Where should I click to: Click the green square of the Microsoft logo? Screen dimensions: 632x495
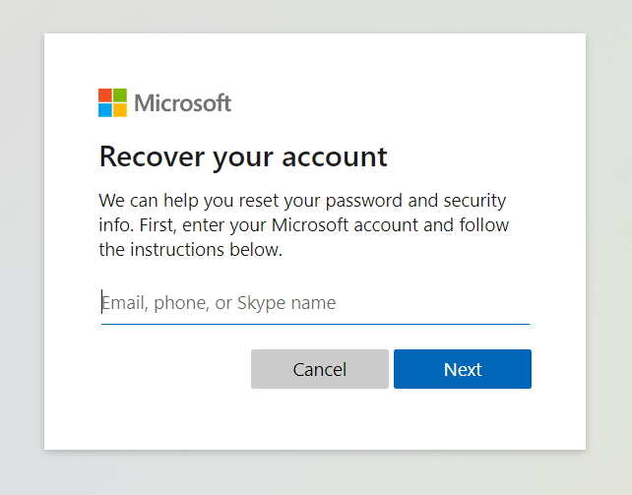(x=120, y=95)
